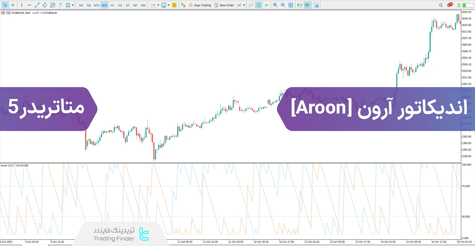
Task: Open account notifications with red badge
Action: (449, 5)
